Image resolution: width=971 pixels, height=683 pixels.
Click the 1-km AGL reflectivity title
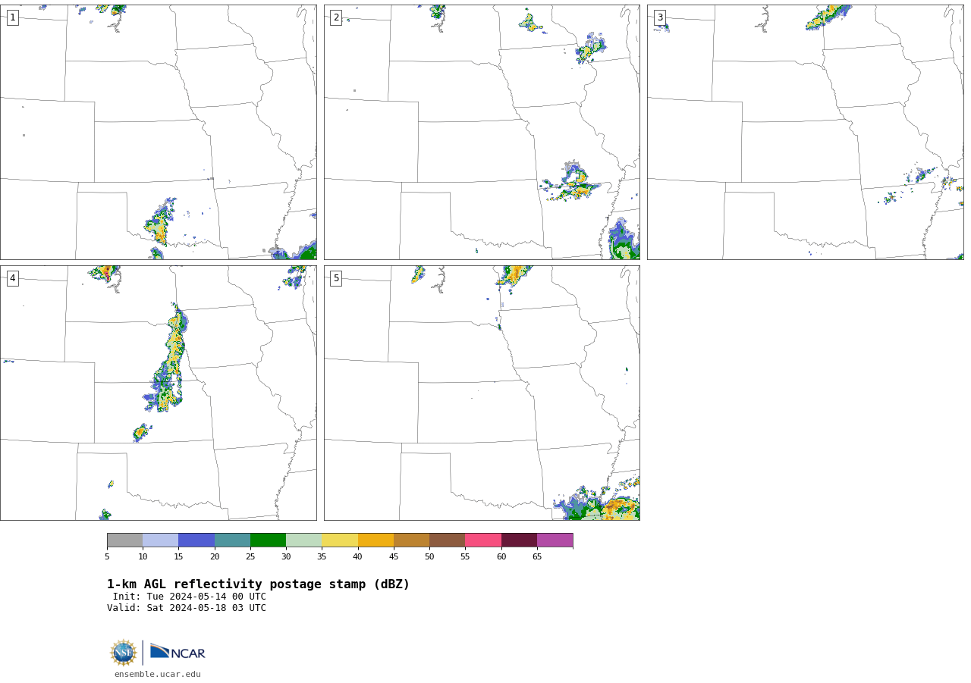pos(258,584)
